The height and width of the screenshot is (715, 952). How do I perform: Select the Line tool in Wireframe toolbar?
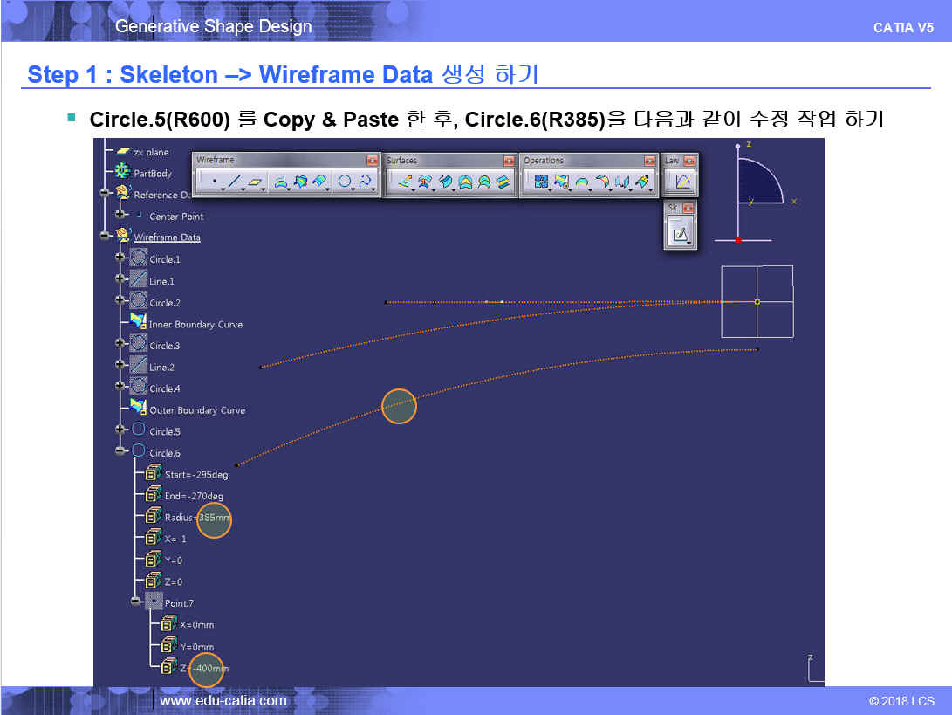233,182
